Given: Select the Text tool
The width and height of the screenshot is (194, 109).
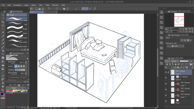Looking at the screenshot, I should pyautogui.click(x=3, y=83).
